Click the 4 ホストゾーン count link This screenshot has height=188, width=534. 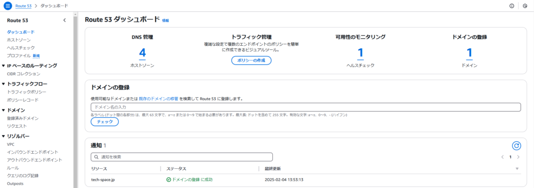tap(142, 53)
